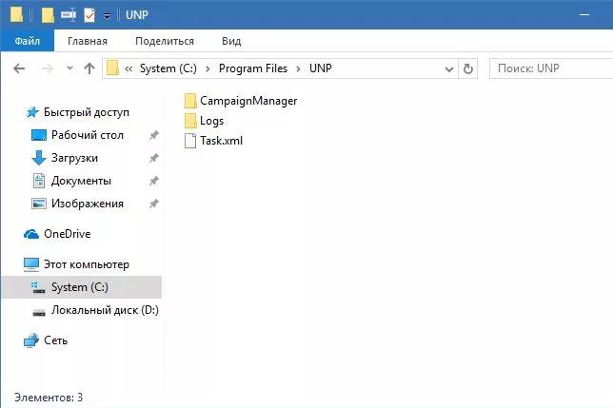Click the Back navigation arrow
This screenshot has height=408, width=613.
pyautogui.click(x=19, y=68)
